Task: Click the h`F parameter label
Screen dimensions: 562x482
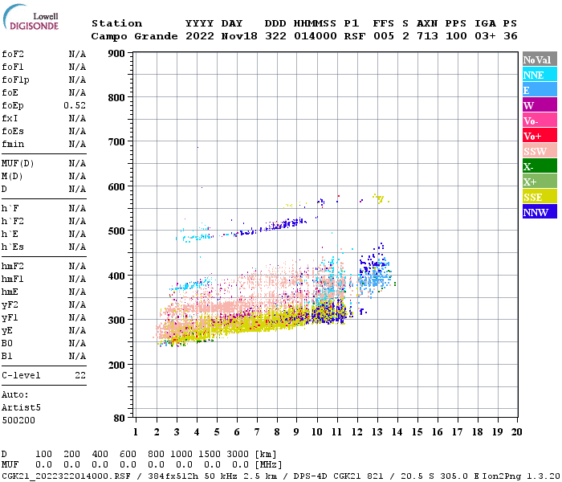Action: pos(10,208)
